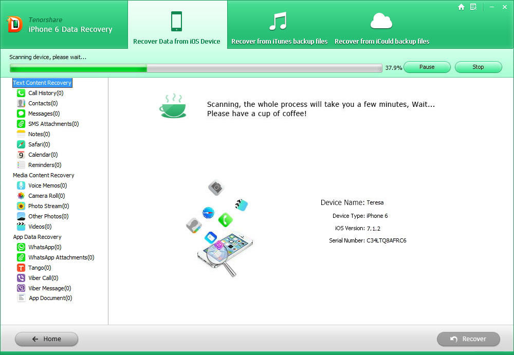This screenshot has width=514, height=355.
Task: Open Videos(0) list item
Action: coord(40,227)
